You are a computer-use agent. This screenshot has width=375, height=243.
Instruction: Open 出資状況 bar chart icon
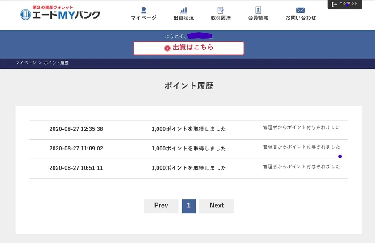click(x=183, y=10)
